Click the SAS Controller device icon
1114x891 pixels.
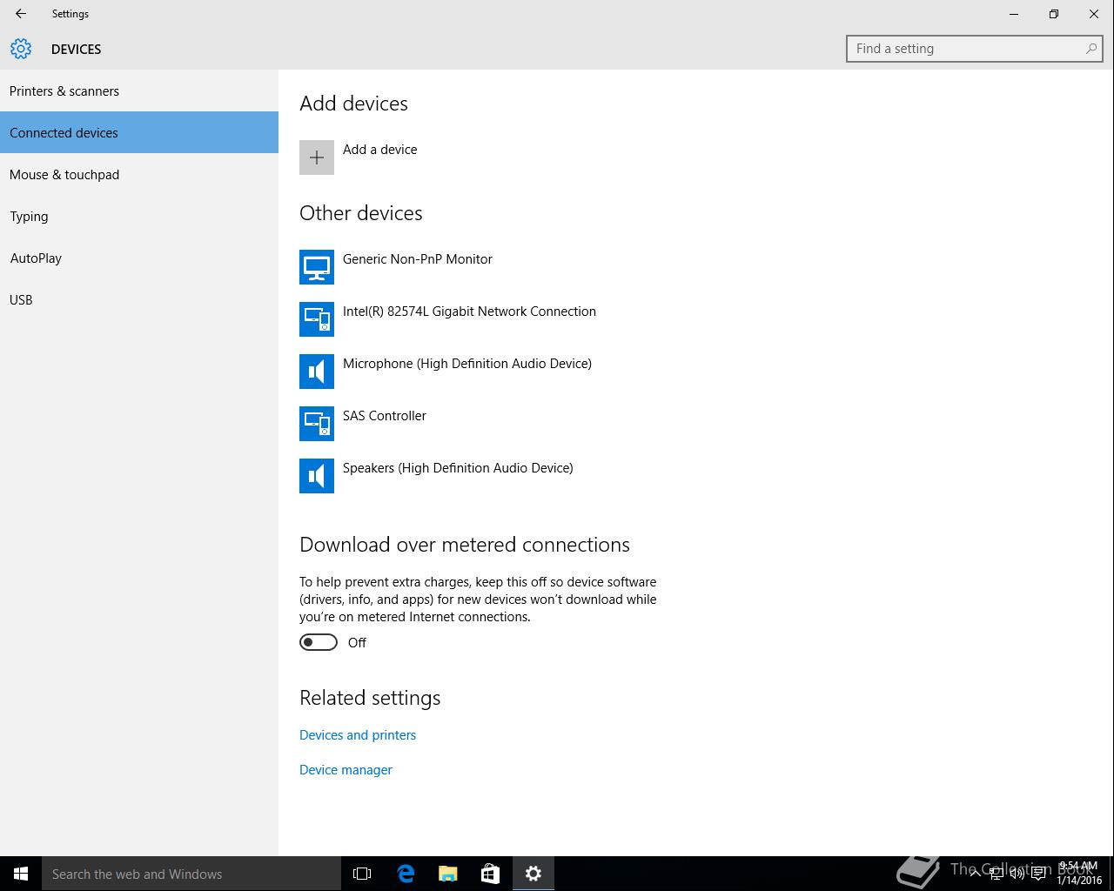click(317, 424)
